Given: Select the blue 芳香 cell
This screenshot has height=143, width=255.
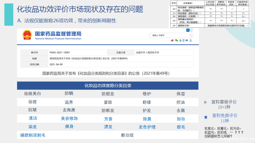Looking at the screenshot, I should point(108,119).
